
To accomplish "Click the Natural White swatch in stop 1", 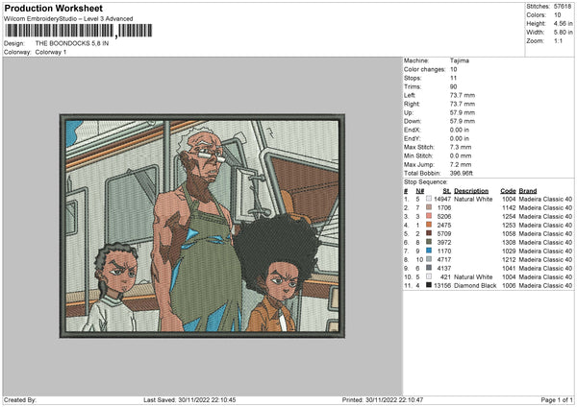I will pyautogui.click(x=429, y=199).
